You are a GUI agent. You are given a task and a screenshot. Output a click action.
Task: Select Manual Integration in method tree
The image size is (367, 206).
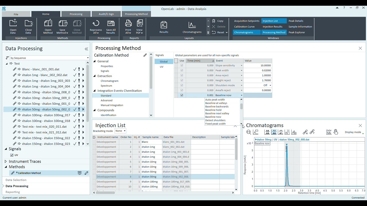coord(112,105)
